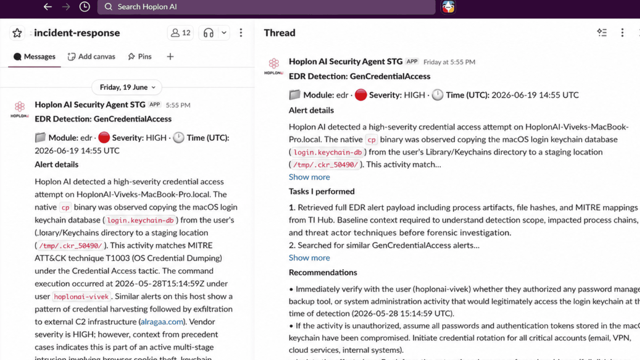
Task: Open Pins tab
Action: click(140, 57)
